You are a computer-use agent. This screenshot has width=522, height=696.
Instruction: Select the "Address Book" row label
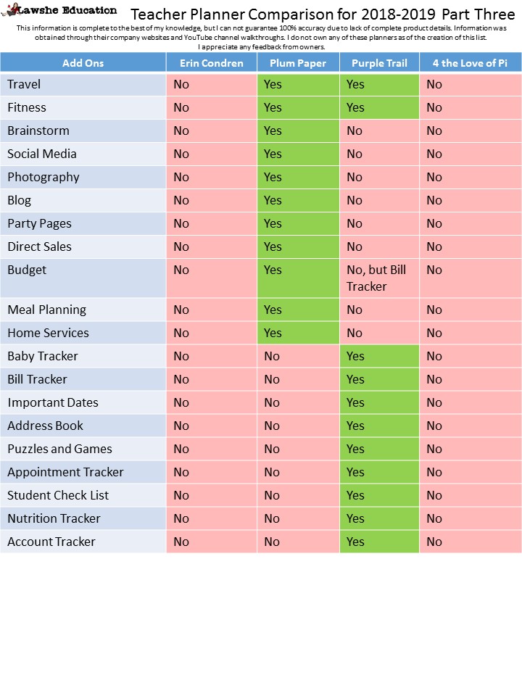click(45, 426)
